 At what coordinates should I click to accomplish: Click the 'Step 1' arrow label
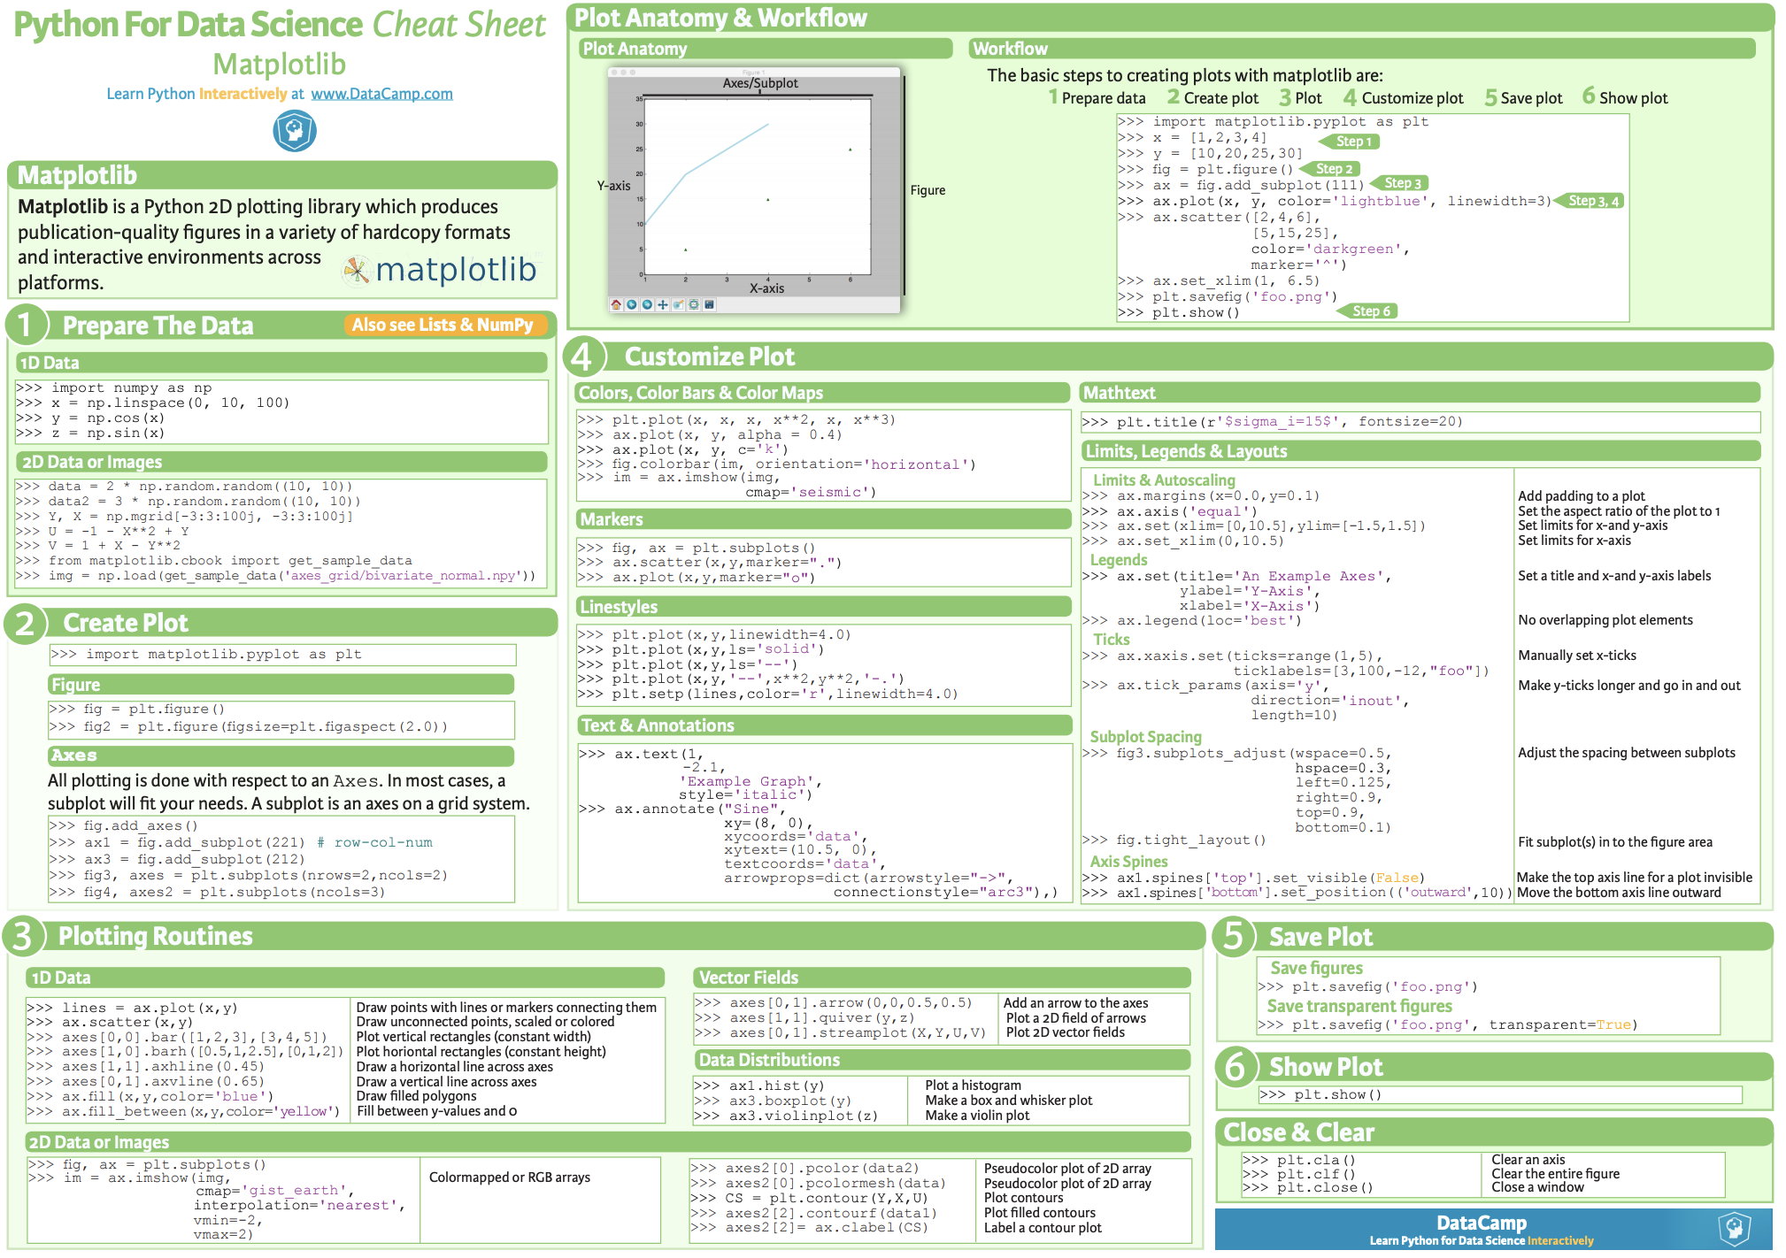(x=1351, y=142)
